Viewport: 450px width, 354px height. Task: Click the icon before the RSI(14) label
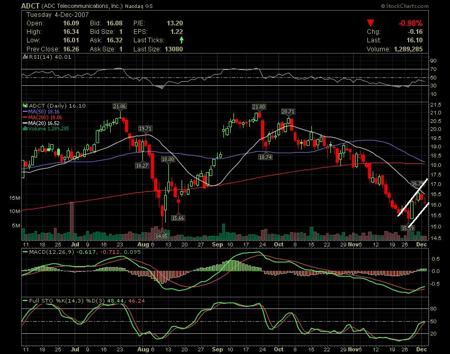25,57
